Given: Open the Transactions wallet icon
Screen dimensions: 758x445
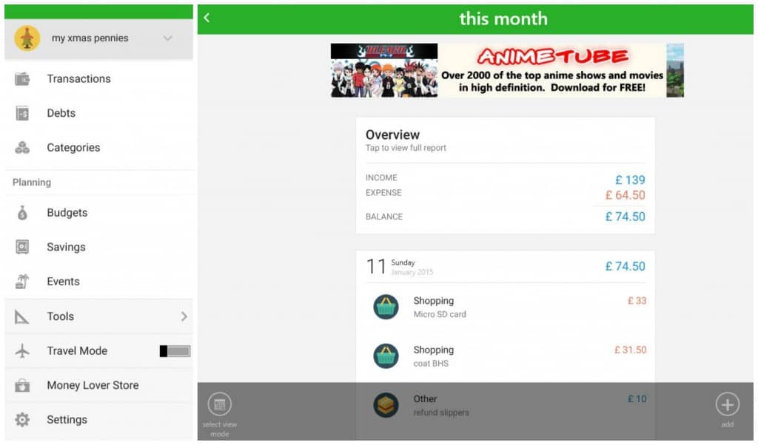Looking at the screenshot, I should (22, 78).
